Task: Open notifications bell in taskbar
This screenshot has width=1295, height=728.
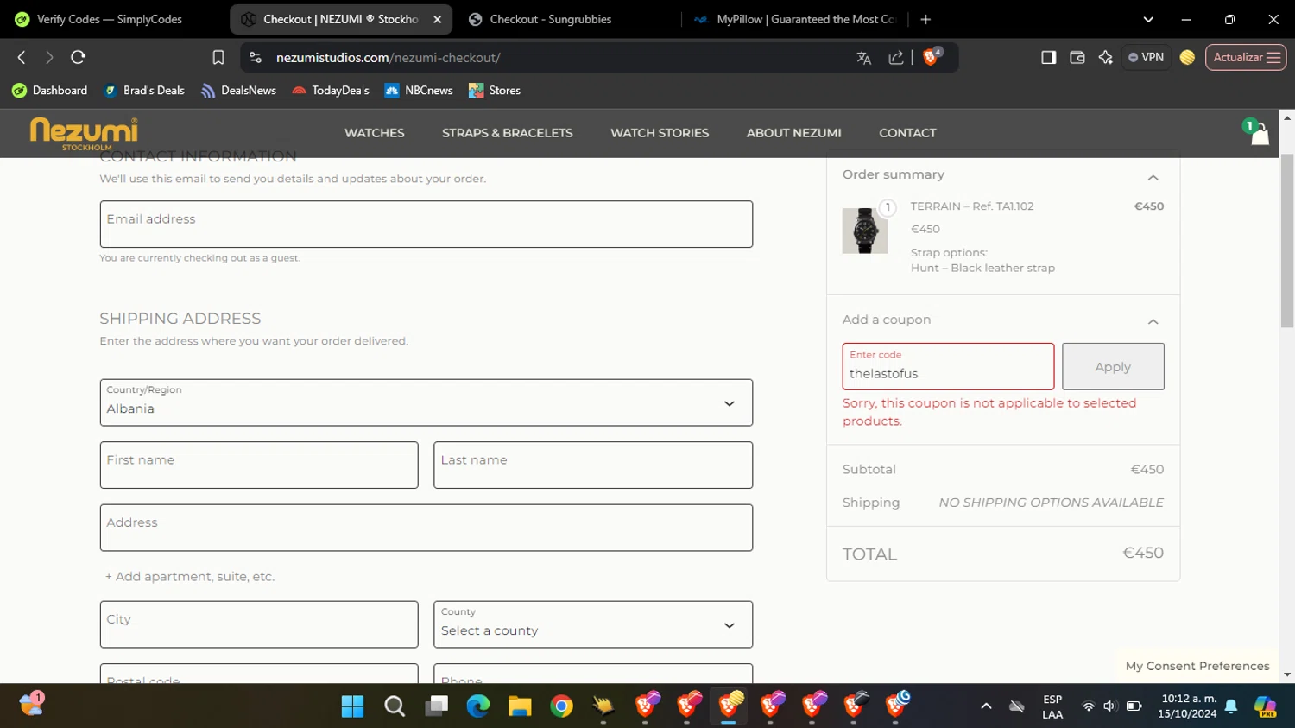Action: point(1231,706)
